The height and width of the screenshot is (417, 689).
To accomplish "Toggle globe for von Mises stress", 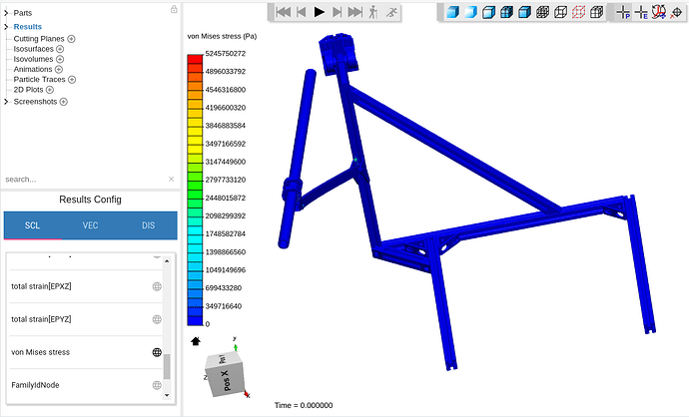I will tap(157, 352).
